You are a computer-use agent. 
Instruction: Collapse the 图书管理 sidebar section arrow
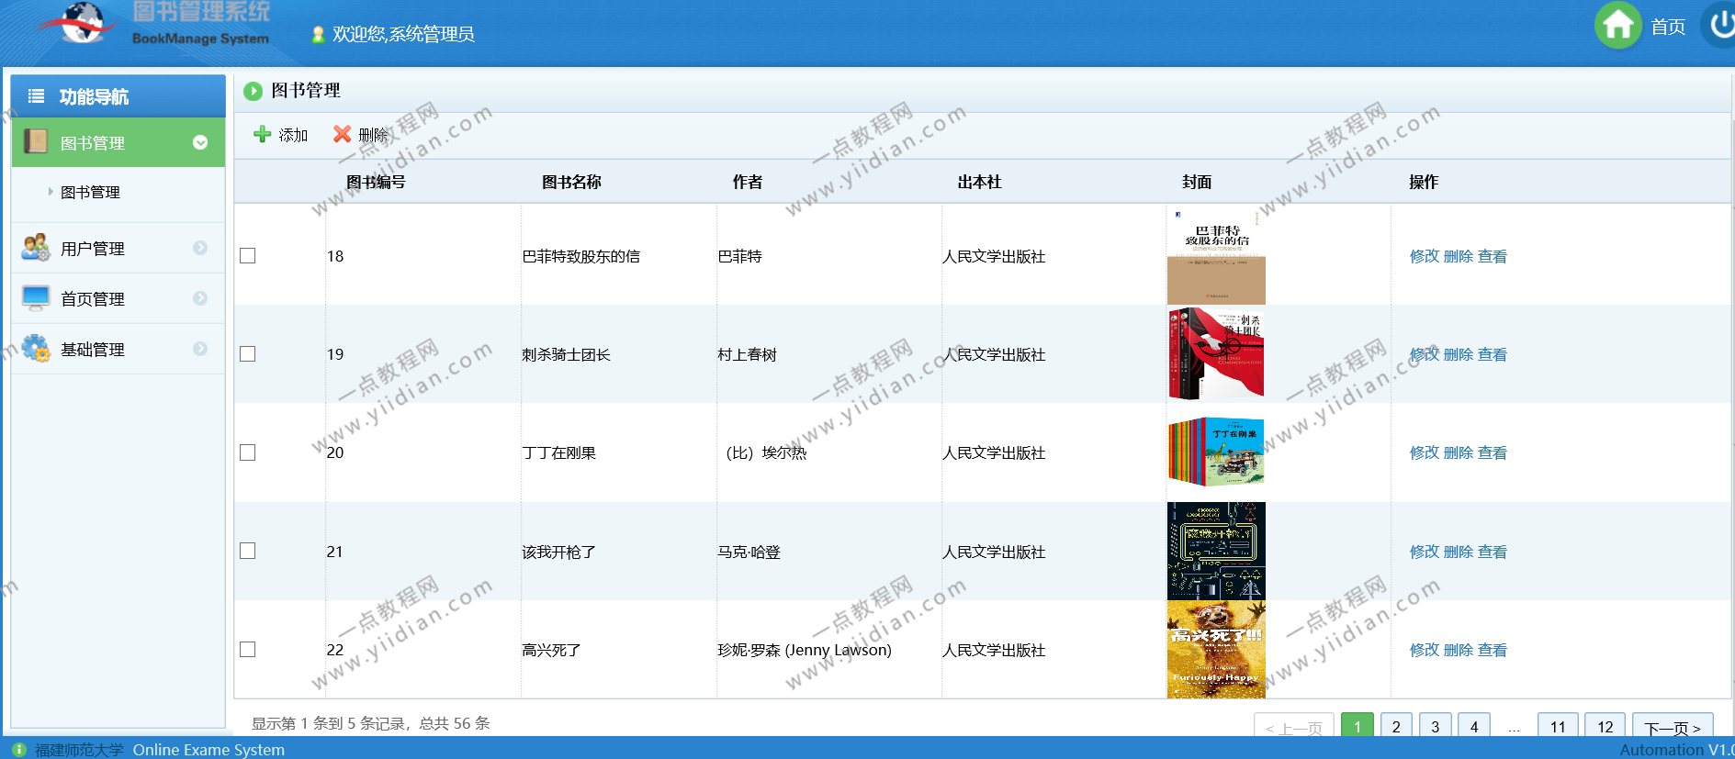pyautogui.click(x=200, y=142)
